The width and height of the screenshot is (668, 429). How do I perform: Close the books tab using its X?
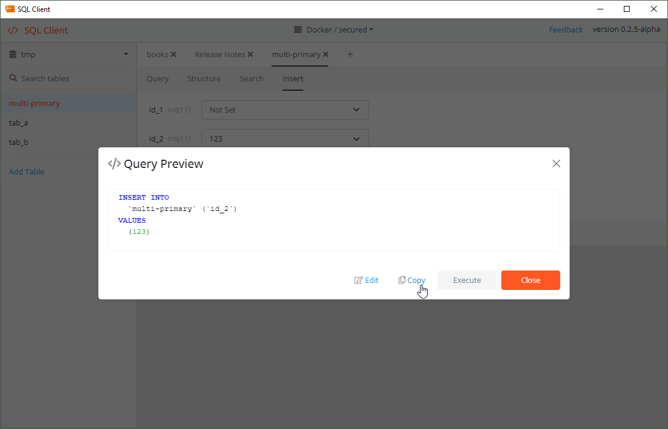173,54
